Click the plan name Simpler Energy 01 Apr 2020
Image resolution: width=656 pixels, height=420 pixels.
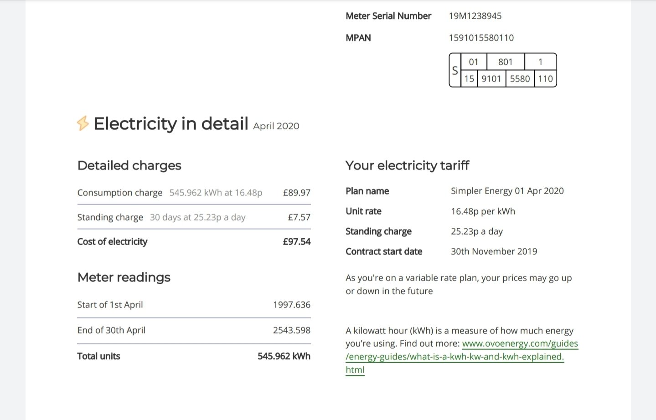pos(507,191)
